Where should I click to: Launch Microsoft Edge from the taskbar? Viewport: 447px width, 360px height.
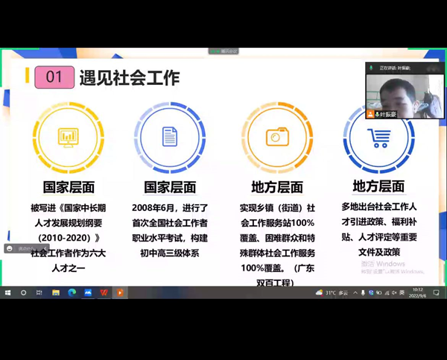(x=72, y=293)
